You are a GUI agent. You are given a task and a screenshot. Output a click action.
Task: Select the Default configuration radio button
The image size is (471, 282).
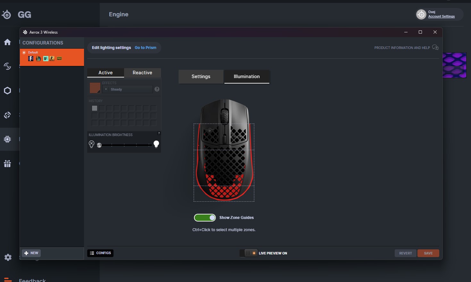(x=24, y=52)
